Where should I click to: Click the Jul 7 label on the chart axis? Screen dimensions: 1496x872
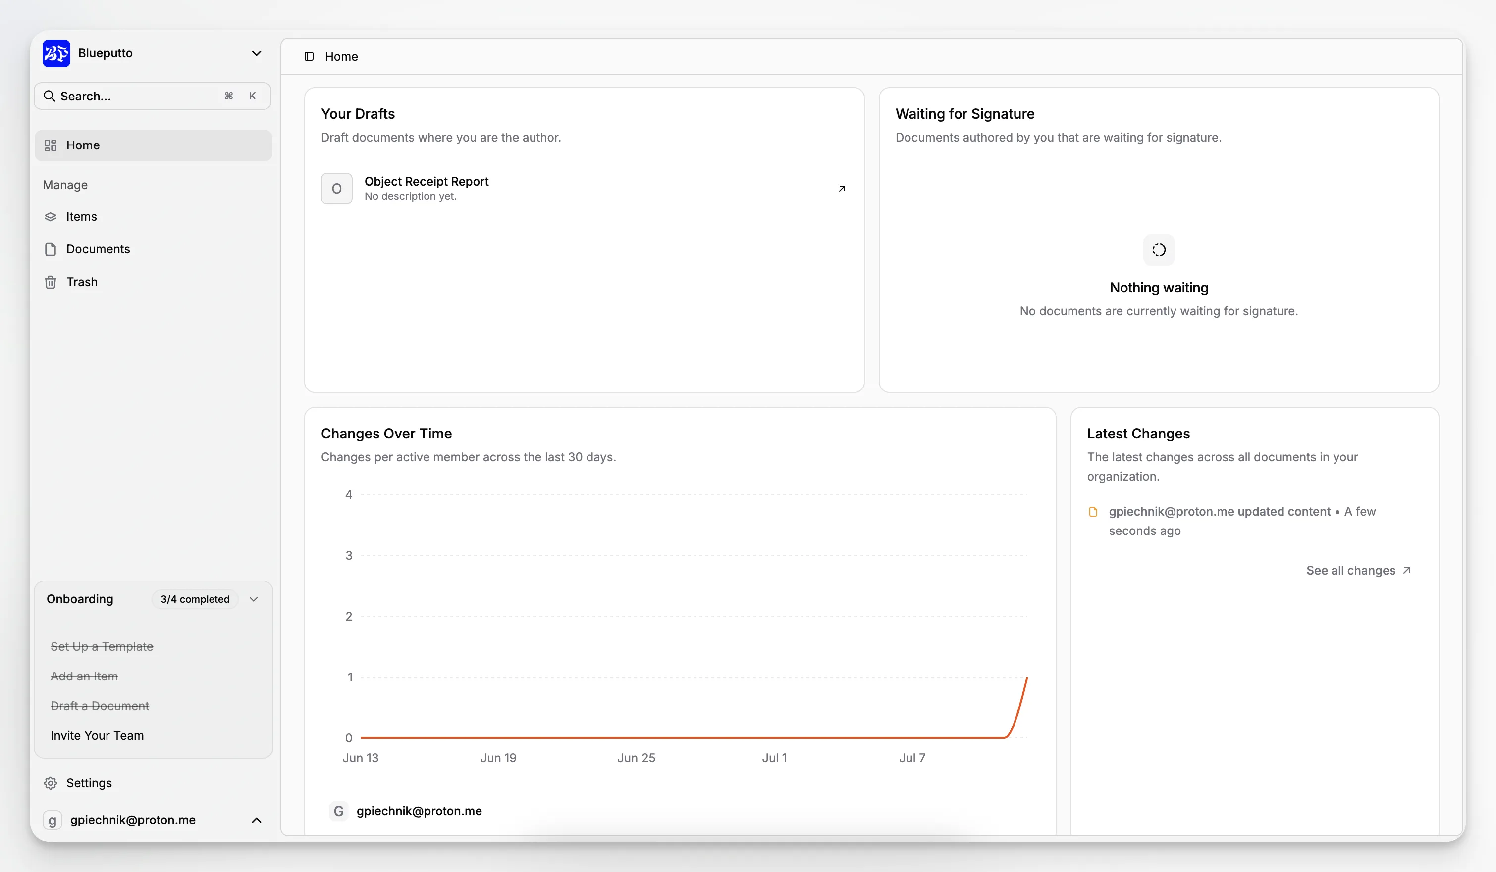tap(912, 758)
